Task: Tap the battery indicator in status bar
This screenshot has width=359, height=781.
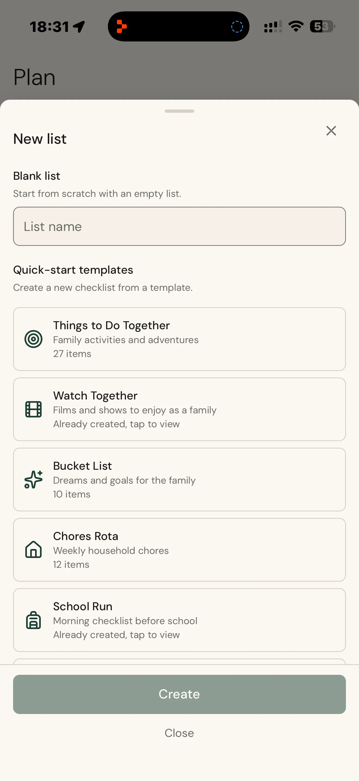Action: (322, 26)
